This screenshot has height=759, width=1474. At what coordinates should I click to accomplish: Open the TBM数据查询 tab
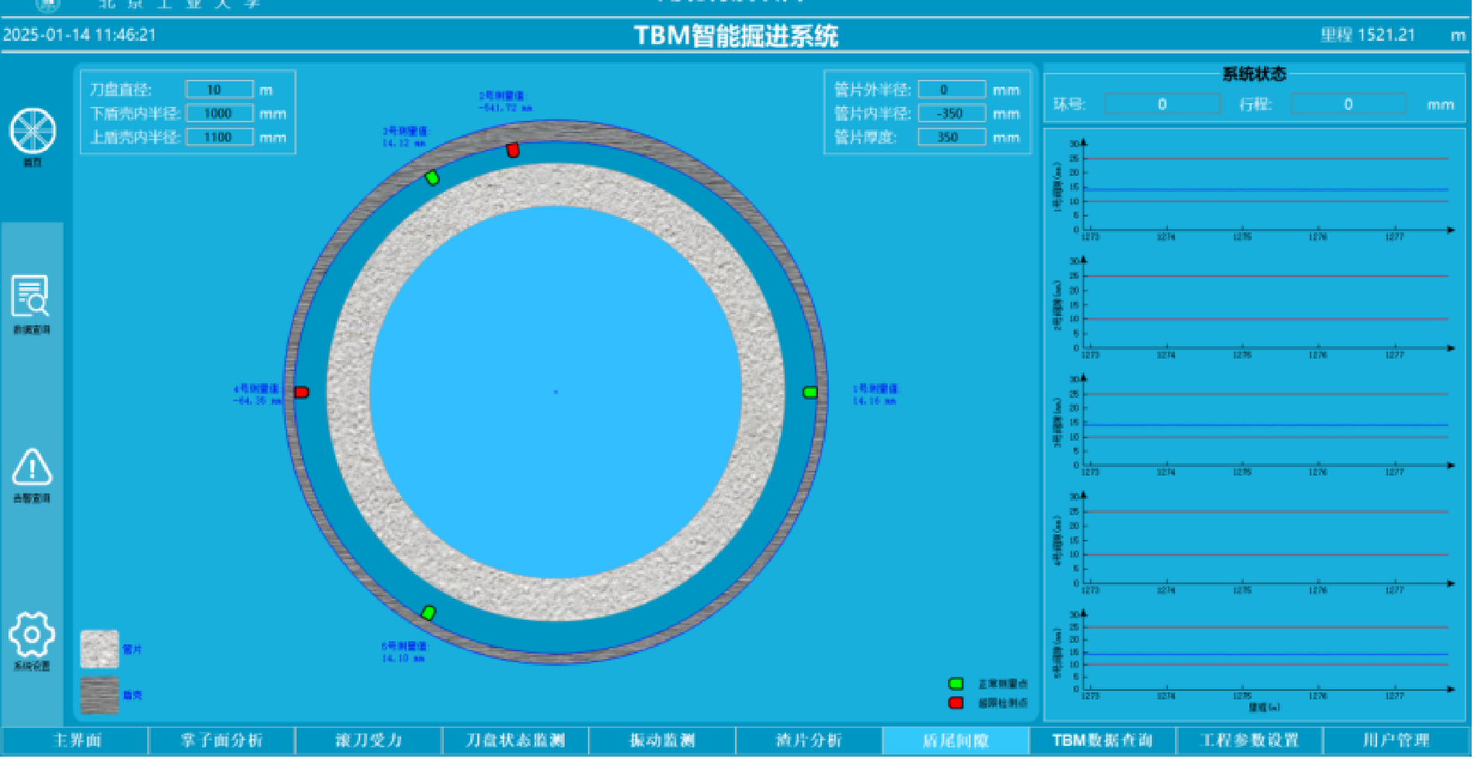click(x=1102, y=741)
